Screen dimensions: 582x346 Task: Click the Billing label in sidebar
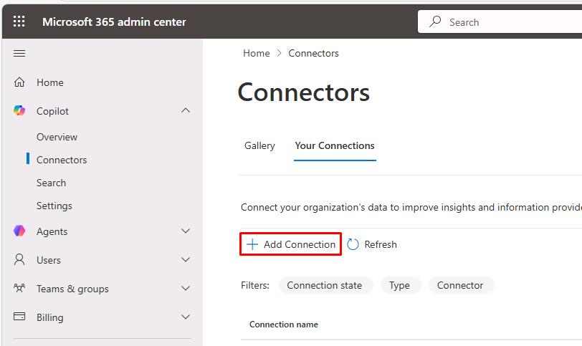coord(49,317)
